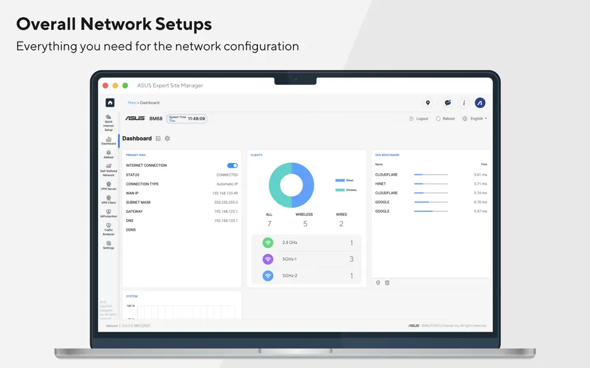Click the GOOGLE 5.47 ms row name

(x=382, y=211)
